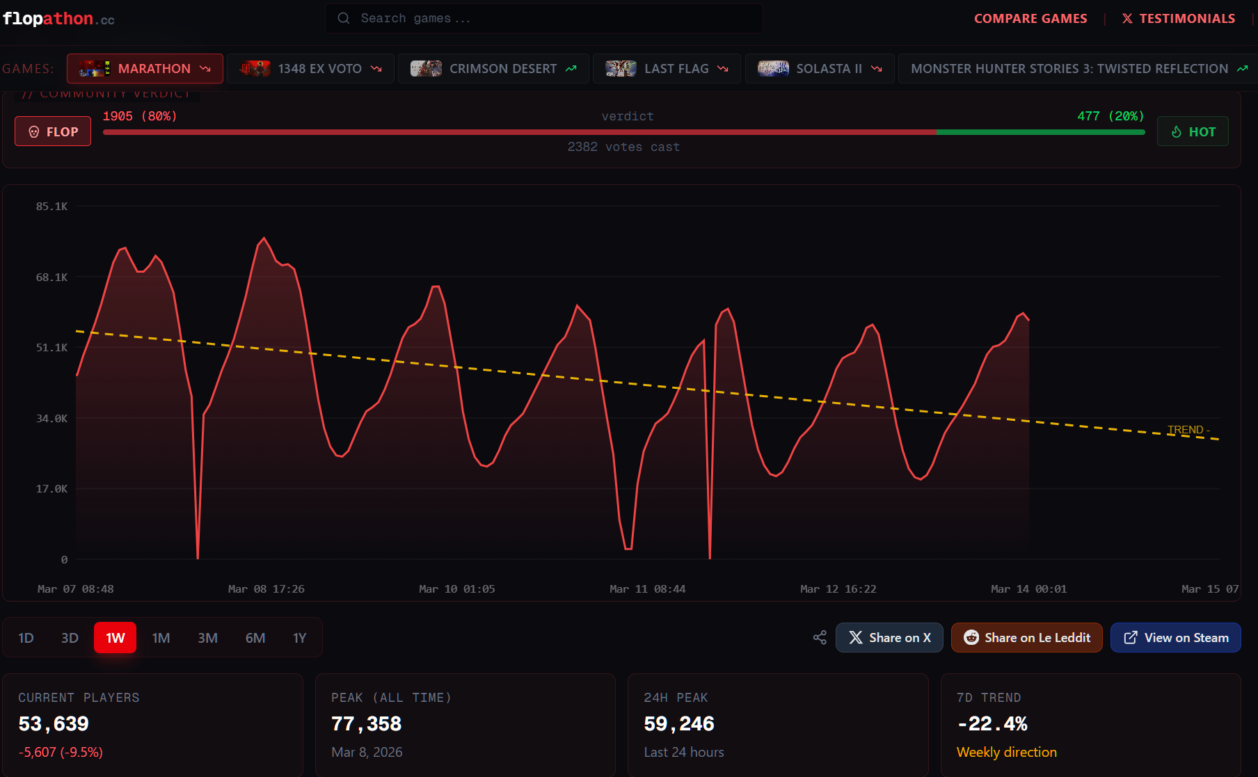Open the 1348 Ex Voto thumbnail
The width and height of the screenshot is (1258, 777).
255,69
